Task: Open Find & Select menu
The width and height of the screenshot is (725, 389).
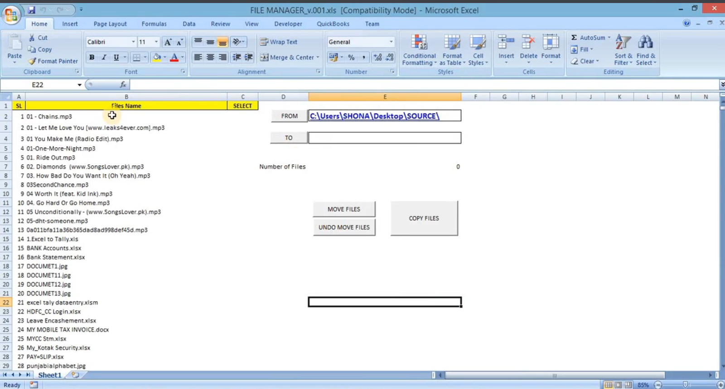Action: pos(646,50)
